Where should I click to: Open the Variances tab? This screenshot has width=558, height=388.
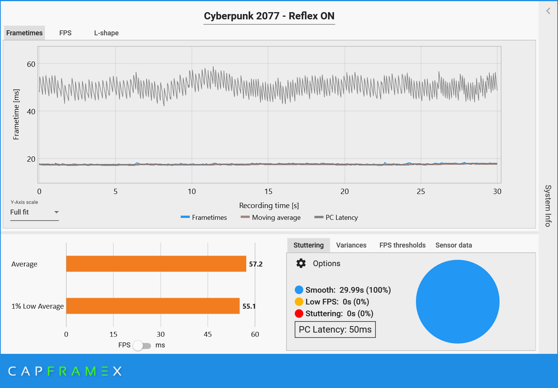tap(351, 245)
